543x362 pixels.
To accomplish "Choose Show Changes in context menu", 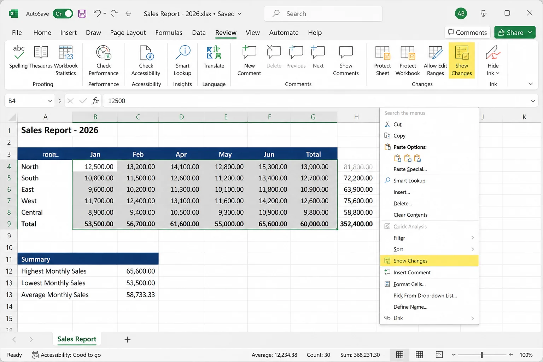I will (x=429, y=261).
